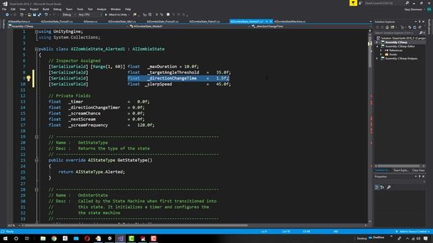Switch to the AIStateMachine.cs tab
Screen dimensions: 433x243
pos(19,22)
